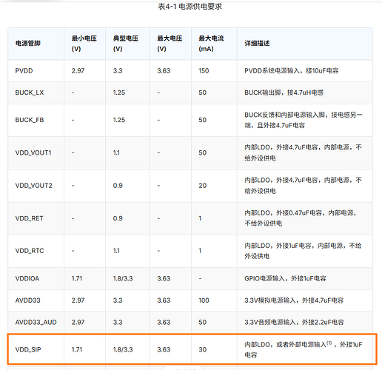Screen dimensions: 382x370
Task: Click the AVDD33_AUD pin name cell
Action: tap(36, 322)
